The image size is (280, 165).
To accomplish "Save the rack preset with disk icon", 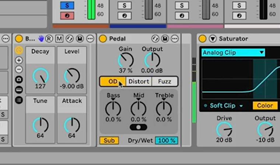I will point(80,39).
